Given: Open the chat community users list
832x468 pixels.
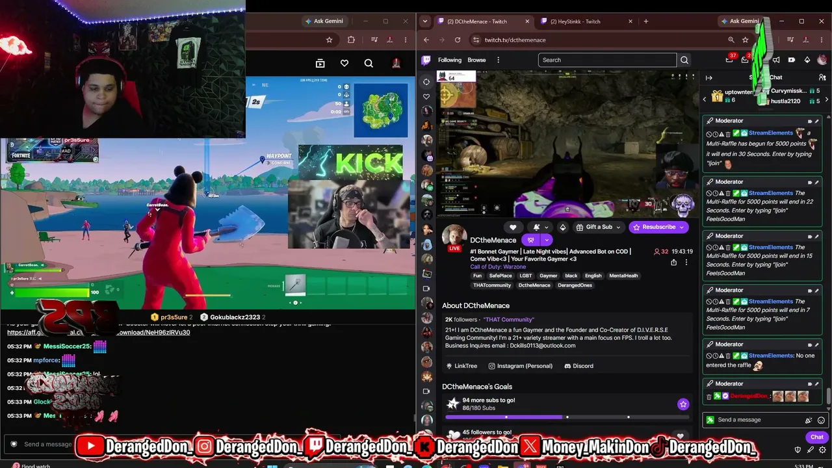Looking at the screenshot, I should [822, 78].
